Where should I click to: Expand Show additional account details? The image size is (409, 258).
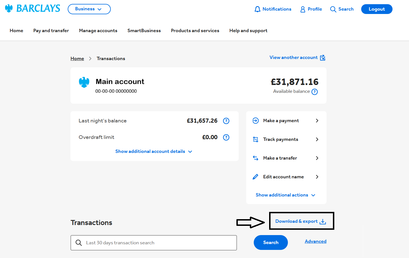[x=154, y=152]
